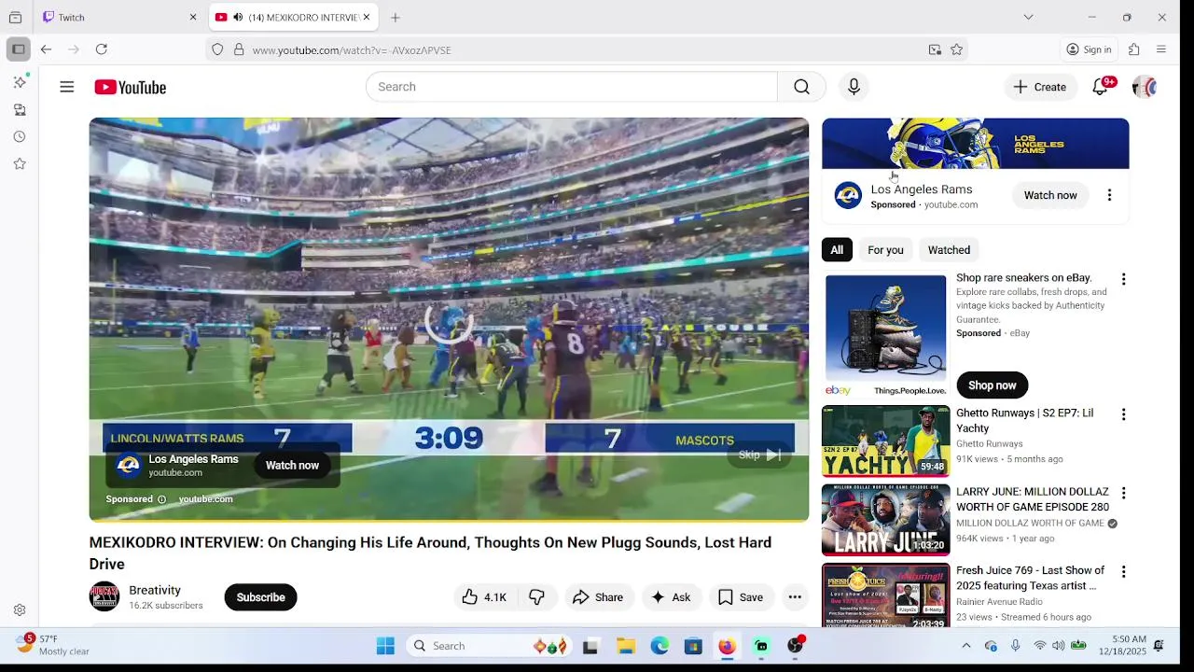The width and height of the screenshot is (1194, 672).
Task: Start voice search with microphone icon
Action: point(854,87)
